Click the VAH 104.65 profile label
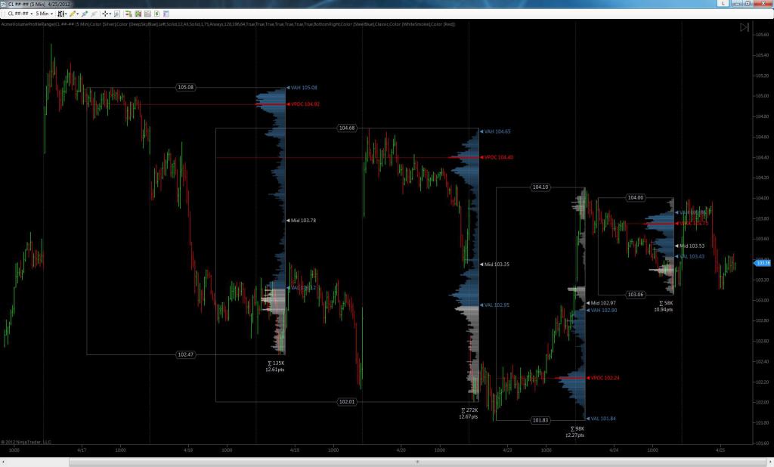The height and width of the screenshot is (467, 774). click(x=497, y=131)
